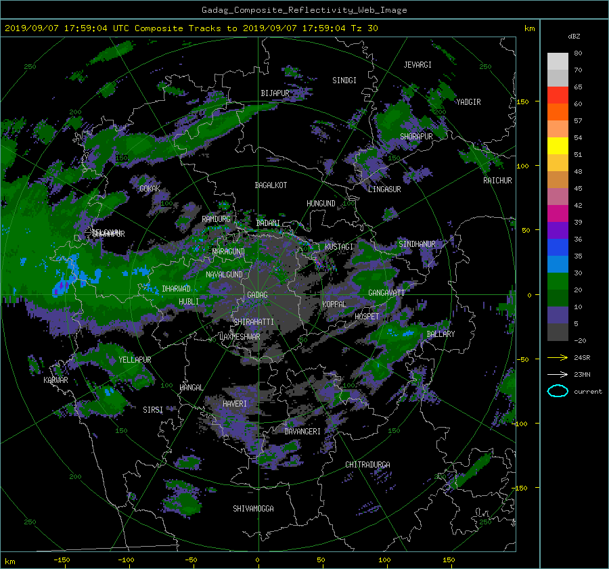Viewport: 609px width, 569px height.
Task: Click the HANGAL city label
Action: (x=191, y=388)
